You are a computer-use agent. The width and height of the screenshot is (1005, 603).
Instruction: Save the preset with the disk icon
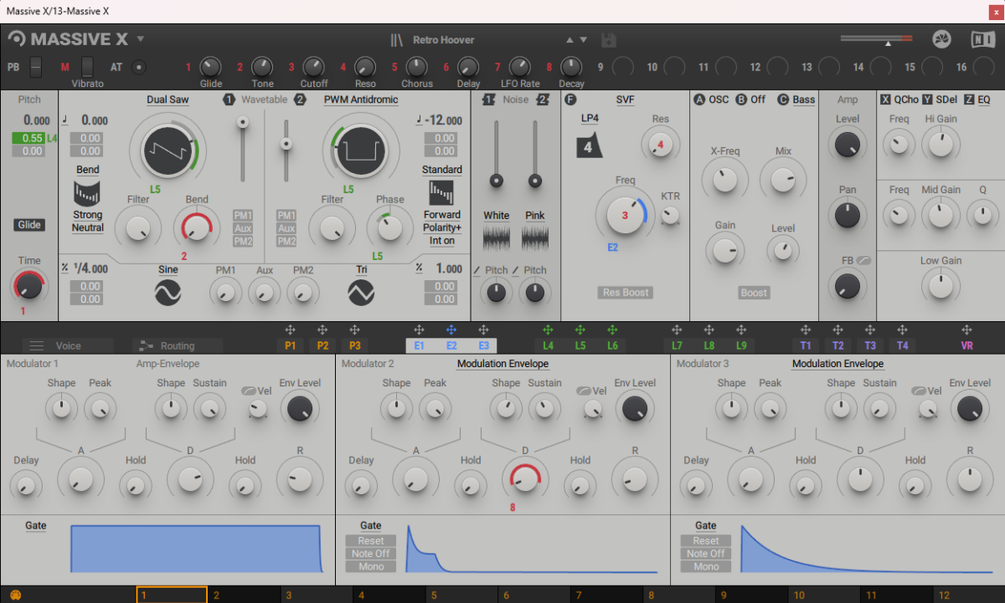click(609, 40)
